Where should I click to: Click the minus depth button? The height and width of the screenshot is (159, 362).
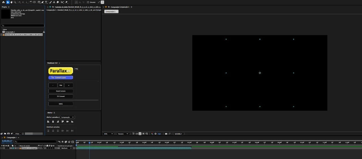pyautogui.click(x=53, y=85)
